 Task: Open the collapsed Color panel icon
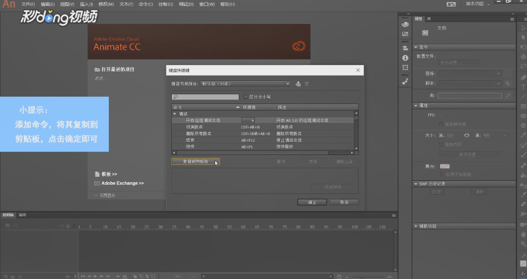tap(405, 24)
